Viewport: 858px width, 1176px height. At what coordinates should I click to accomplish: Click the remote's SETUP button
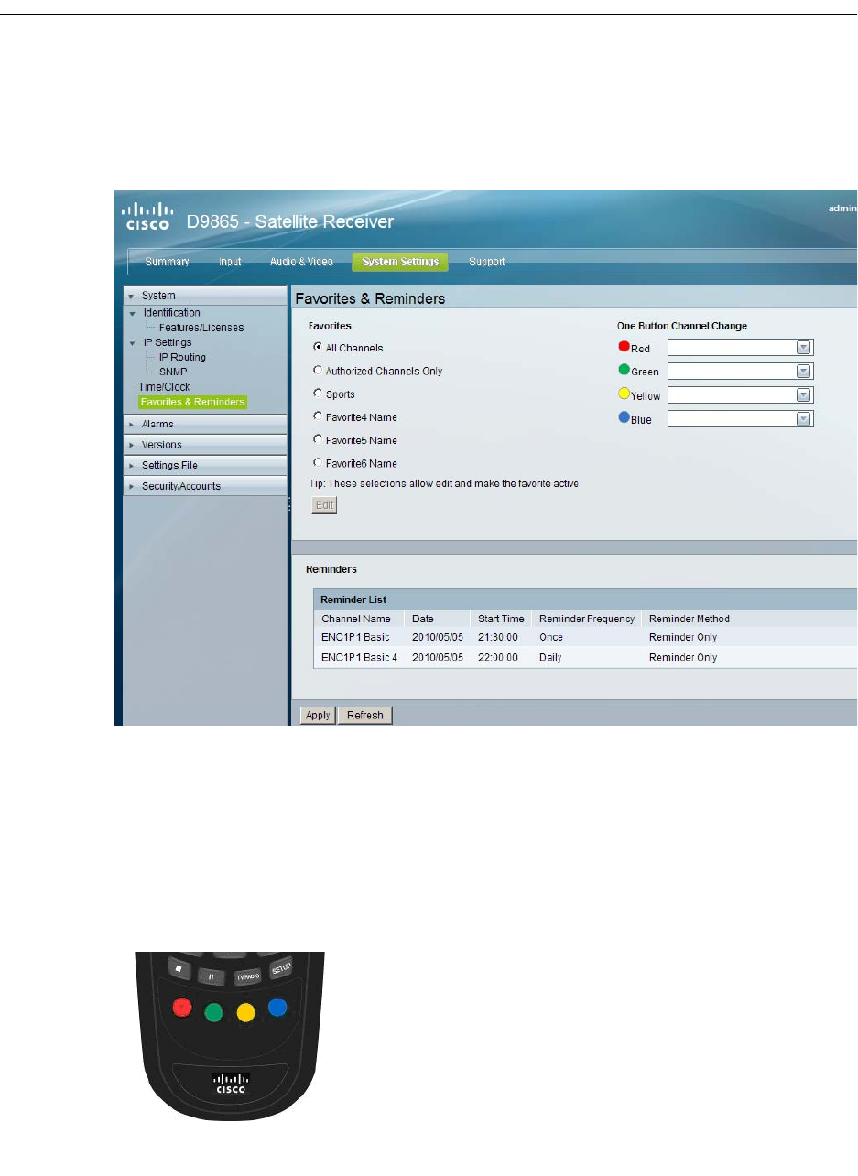[280, 969]
